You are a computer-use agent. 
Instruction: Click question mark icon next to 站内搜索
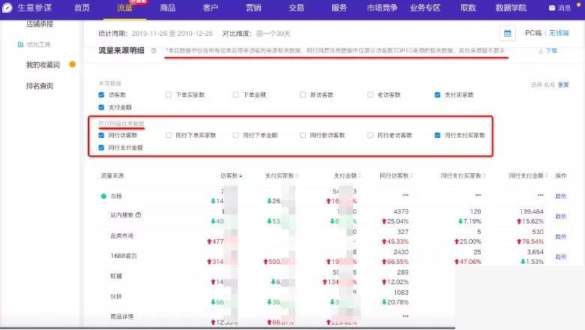[x=138, y=215]
